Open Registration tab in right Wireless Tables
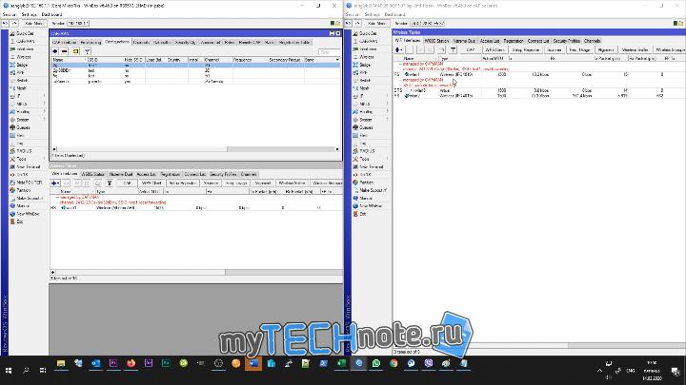 pos(514,41)
